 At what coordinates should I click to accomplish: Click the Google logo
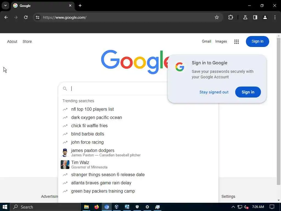tap(135, 62)
